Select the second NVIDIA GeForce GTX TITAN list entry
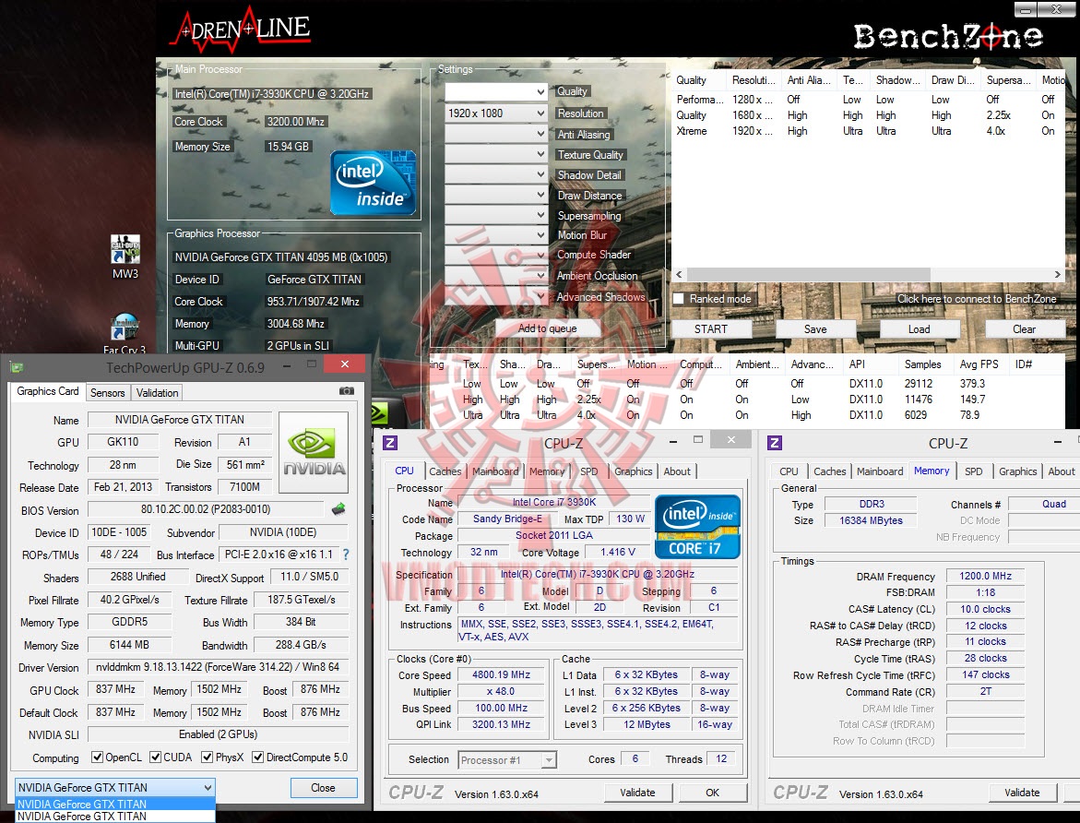The width and height of the screenshot is (1080, 823). pyautogui.click(x=115, y=817)
